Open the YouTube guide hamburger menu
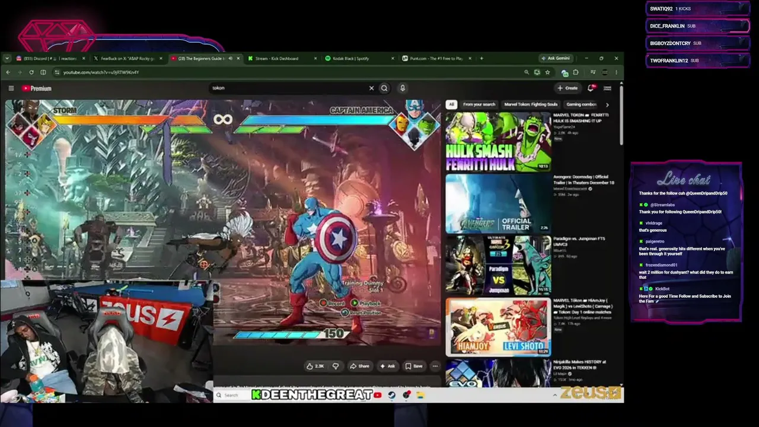Viewport: 759px width, 427px height. (x=11, y=88)
